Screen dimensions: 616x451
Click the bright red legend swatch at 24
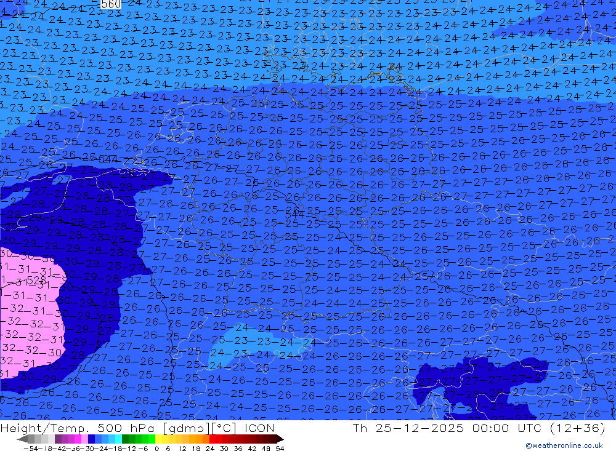(x=213, y=439)
